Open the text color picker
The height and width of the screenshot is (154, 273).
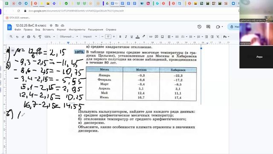click(x=137, y=37)
